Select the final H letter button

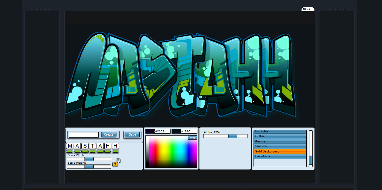[116, 146]
